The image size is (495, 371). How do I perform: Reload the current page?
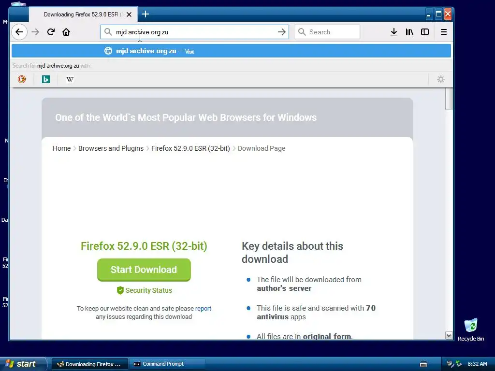[x=51, y=32]
